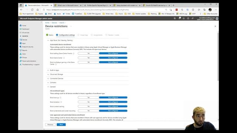Open the browser profile avatar

point(210,10)
